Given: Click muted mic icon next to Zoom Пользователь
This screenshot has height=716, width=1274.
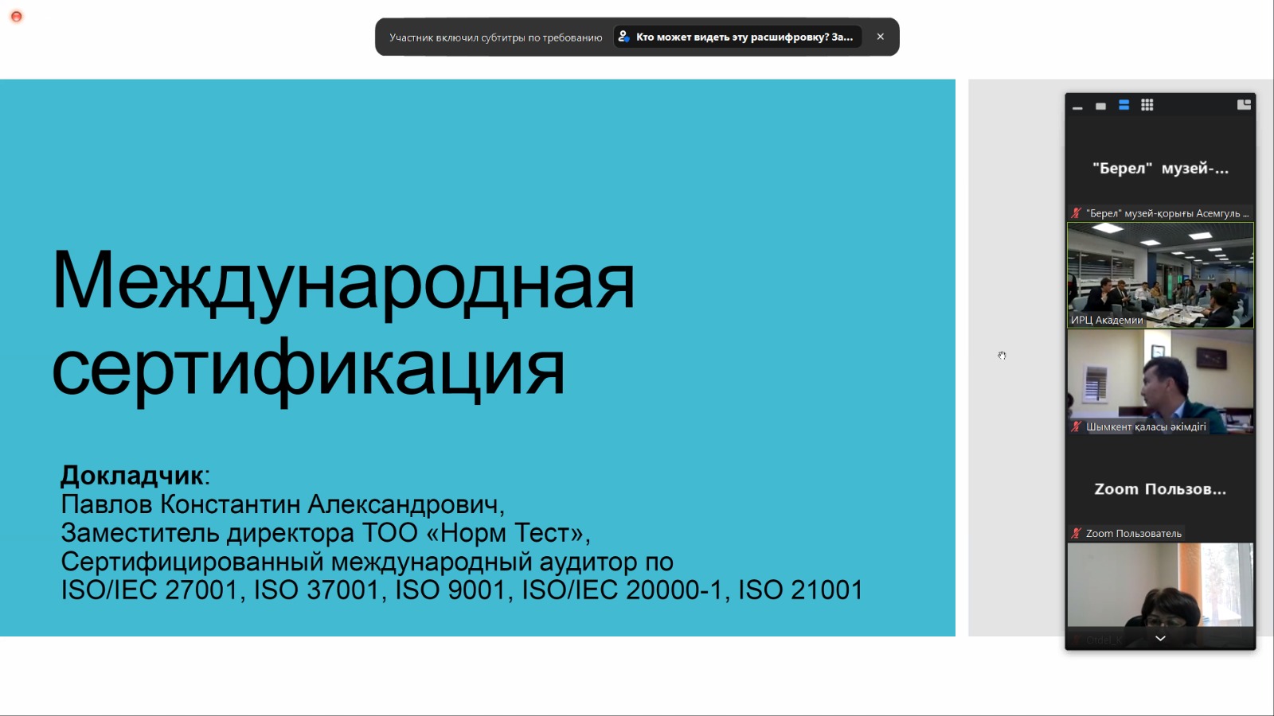Looking at the screenshot, I should [x=1077, y=534].
